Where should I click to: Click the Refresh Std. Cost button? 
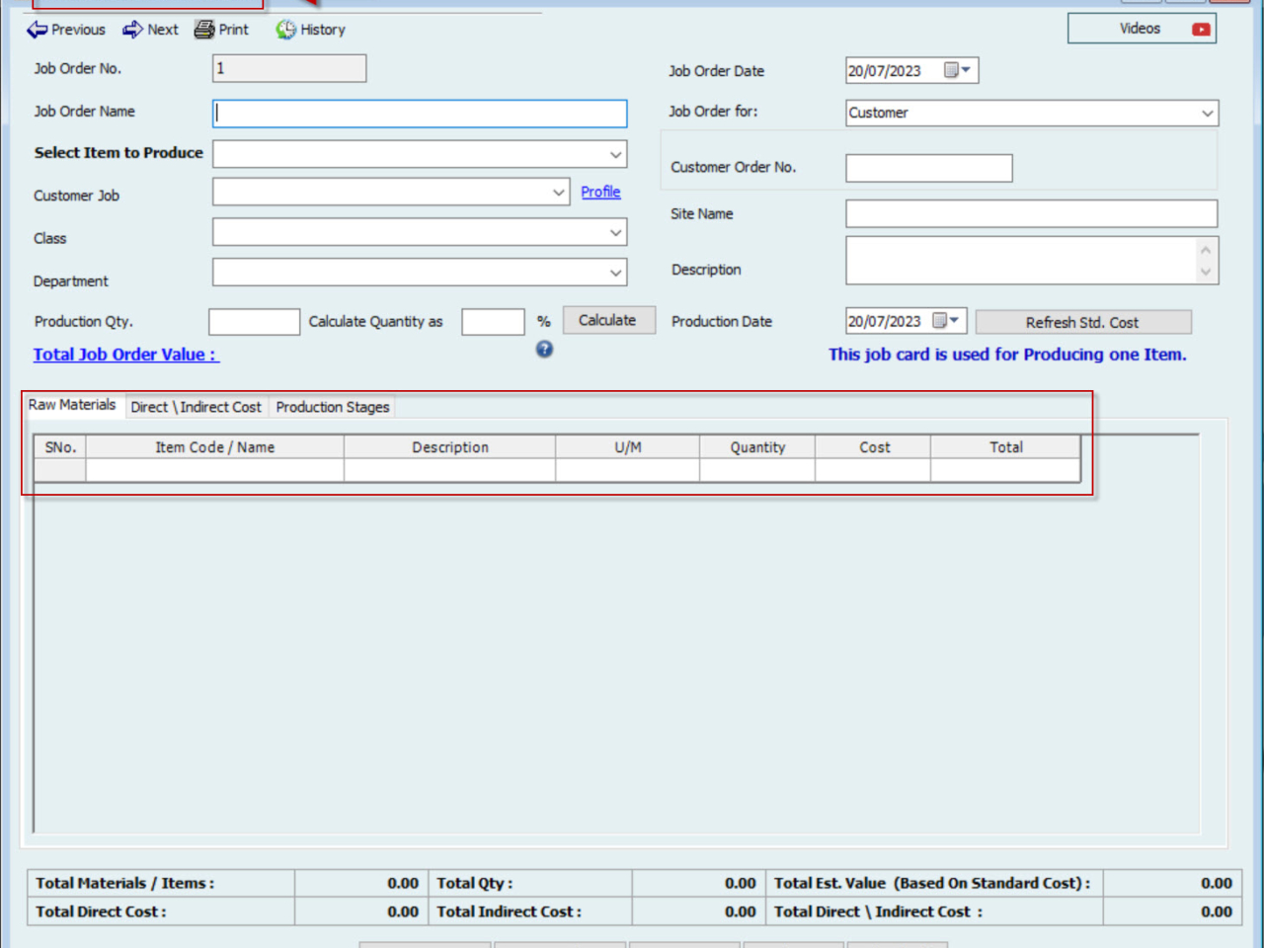[1083, 323]
